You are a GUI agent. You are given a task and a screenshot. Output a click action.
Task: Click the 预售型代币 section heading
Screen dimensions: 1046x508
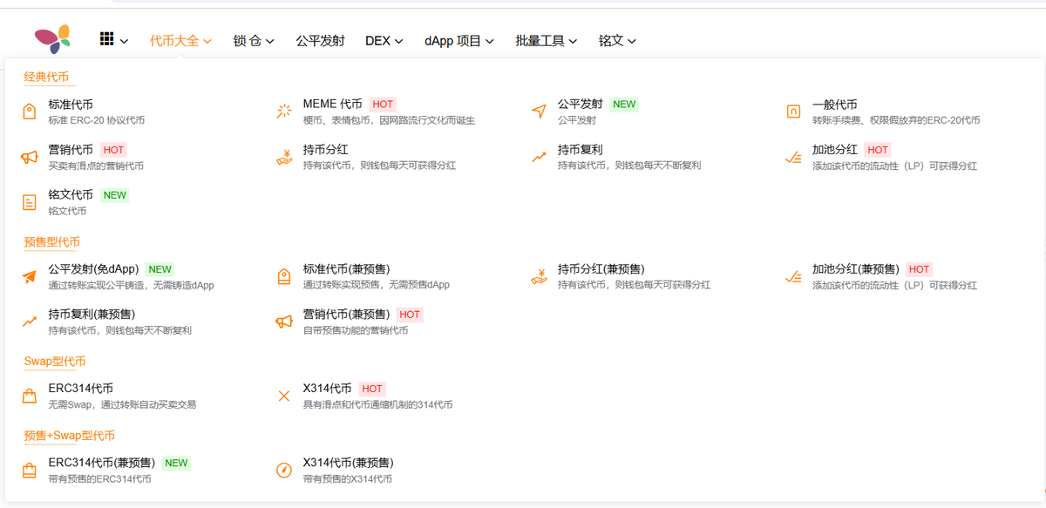click(52, 241)
